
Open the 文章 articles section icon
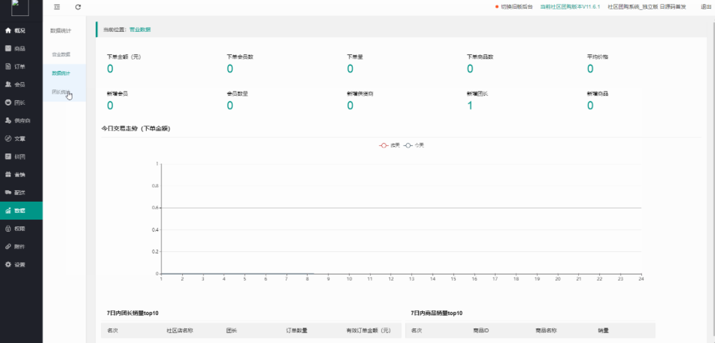[x=8, y=139]
